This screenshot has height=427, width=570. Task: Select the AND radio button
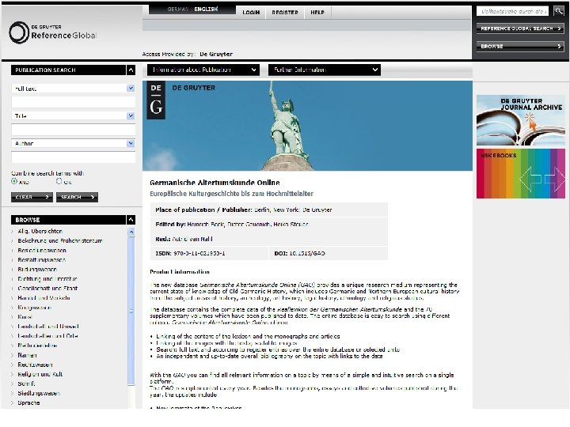[x=14, y=181]
